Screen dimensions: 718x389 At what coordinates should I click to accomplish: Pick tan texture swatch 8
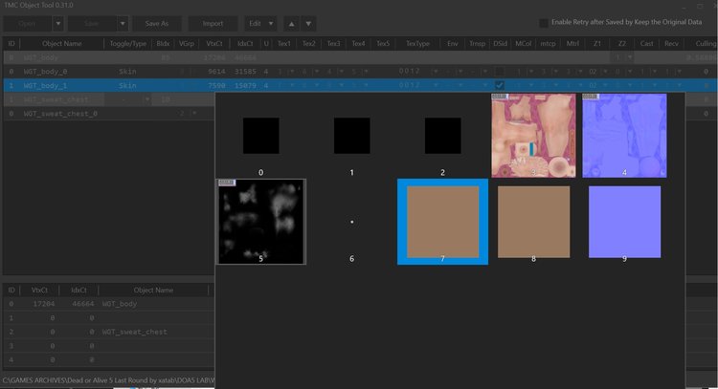coord(533,222)
